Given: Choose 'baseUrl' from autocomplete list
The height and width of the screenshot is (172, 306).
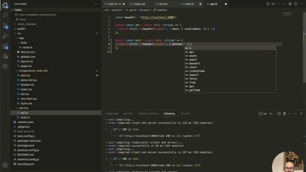Looking at the screenshot, I should 230,64.
